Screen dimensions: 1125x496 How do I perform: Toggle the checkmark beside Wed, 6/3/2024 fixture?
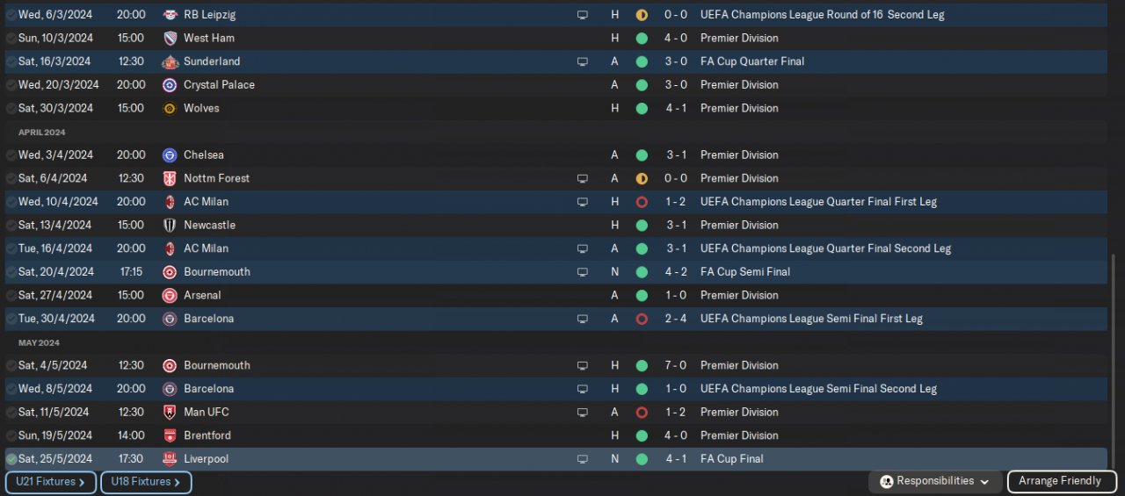(11, 15)
